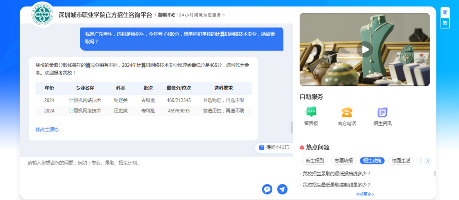Select the 校园生活 tab
The width and height of the screenshot is (459, 200).
[401, 161]
